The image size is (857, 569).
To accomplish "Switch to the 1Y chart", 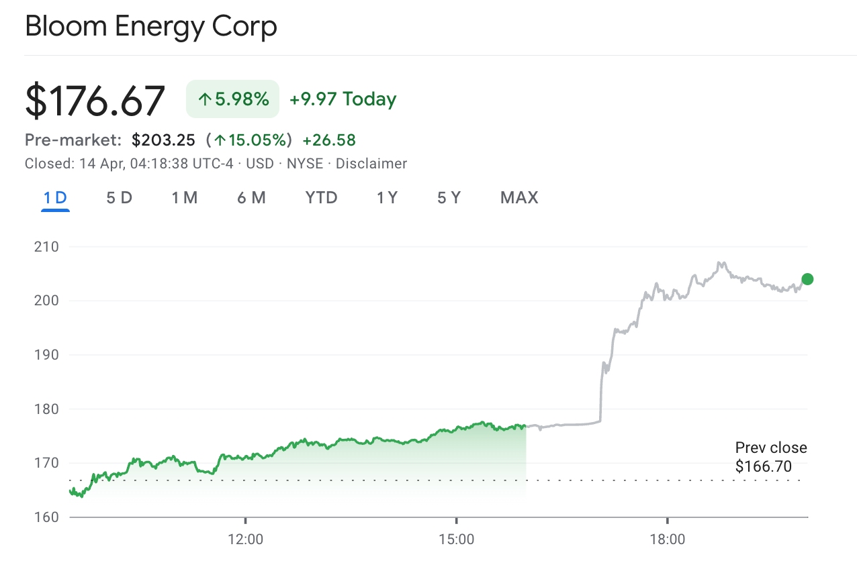I will pos(387,197).
